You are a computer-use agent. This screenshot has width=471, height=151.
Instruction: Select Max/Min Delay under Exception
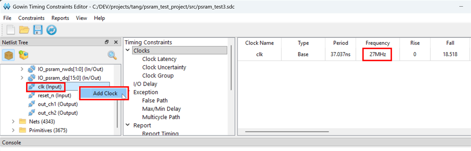tap(162, 109)
